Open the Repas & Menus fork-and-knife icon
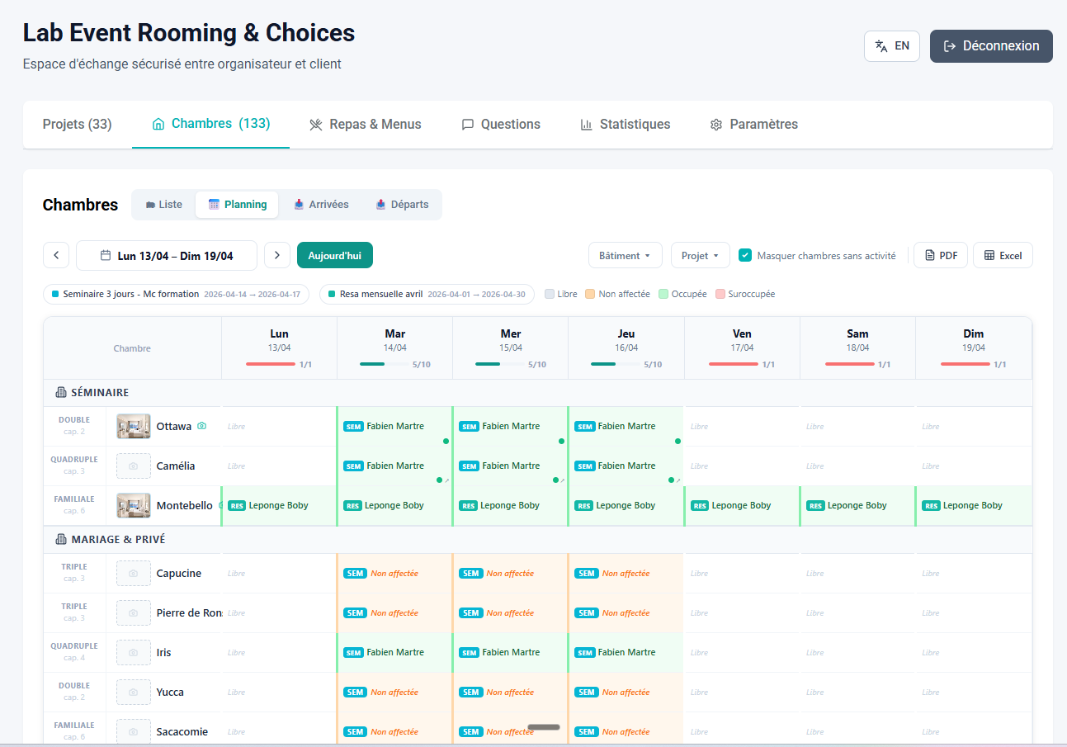The width and height of the screenshot is (1067, 747). pyautogui.click(x=315, y=124)
